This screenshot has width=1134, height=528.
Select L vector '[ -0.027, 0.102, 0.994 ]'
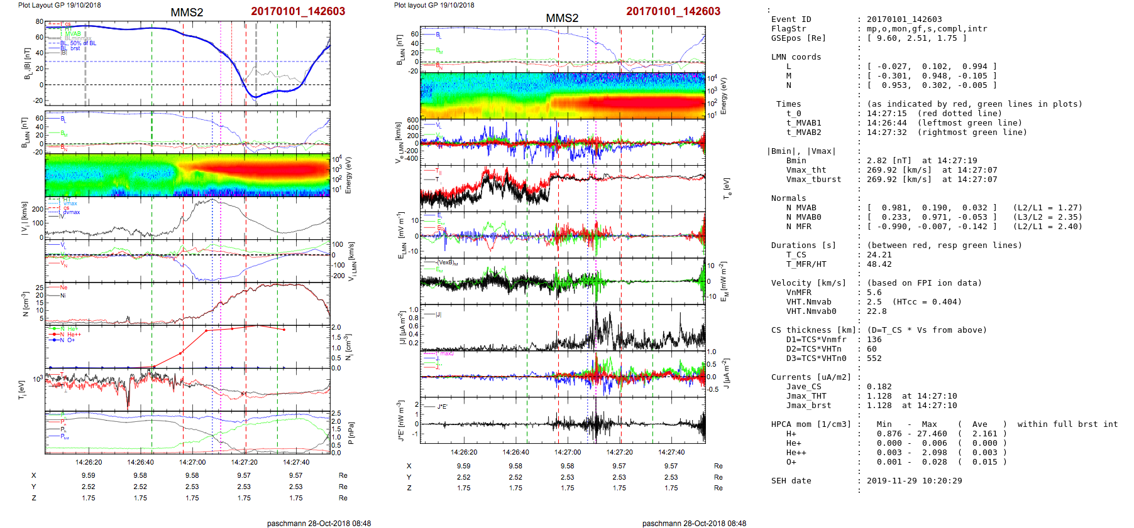[932, 67]
